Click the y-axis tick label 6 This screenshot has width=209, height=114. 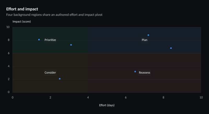pos(9,53)
